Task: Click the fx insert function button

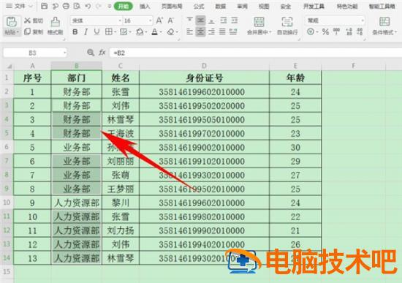Action: point(102,53)
